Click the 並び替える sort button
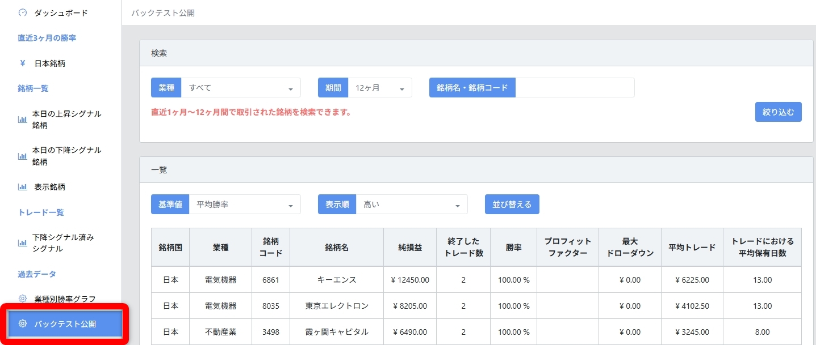The width and height of the screenshot is (816, 345). tap(512, 205)
